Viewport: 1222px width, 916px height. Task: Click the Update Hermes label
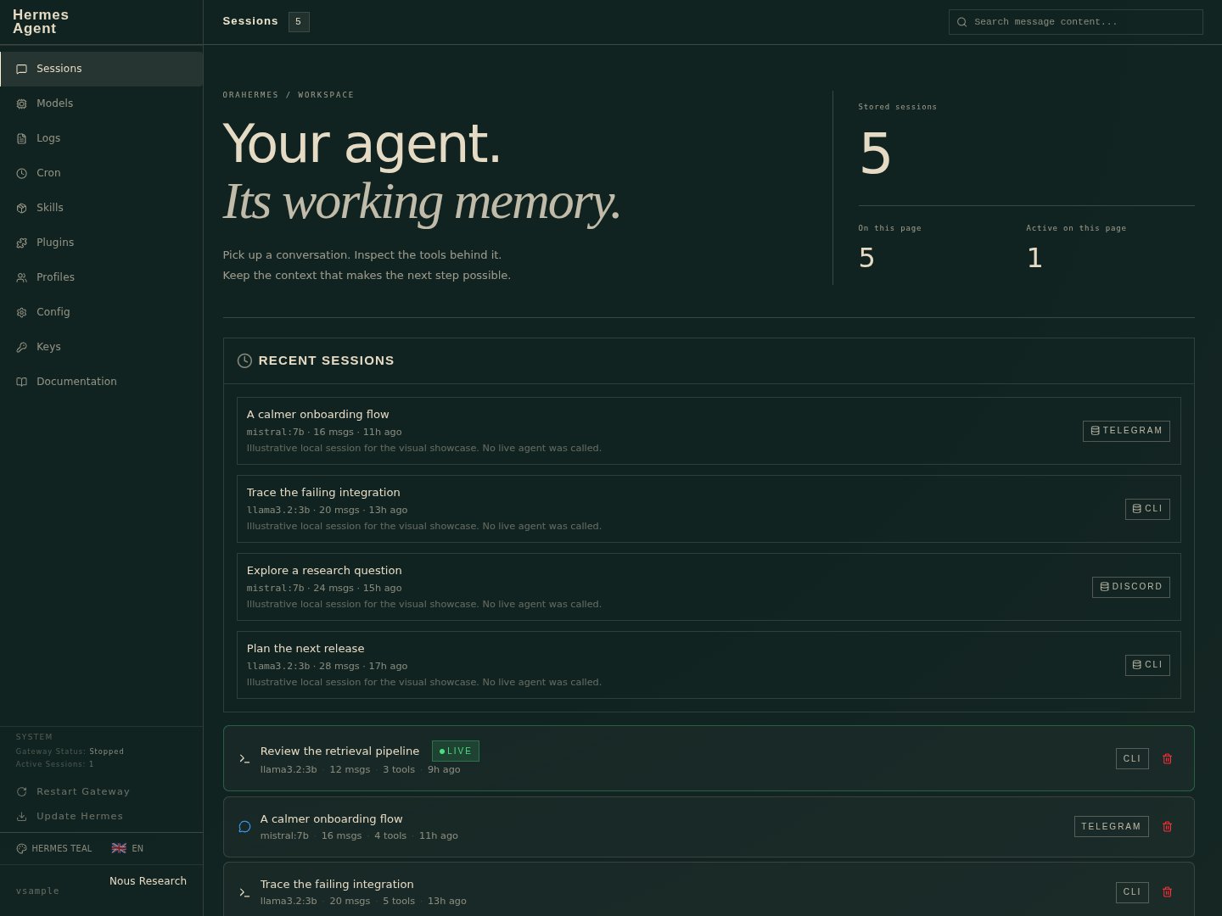pyautogui.click(x=80, y=816)
